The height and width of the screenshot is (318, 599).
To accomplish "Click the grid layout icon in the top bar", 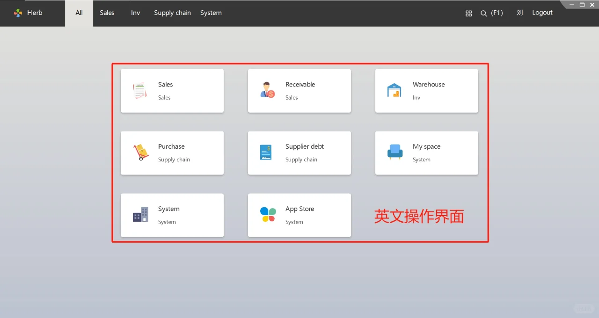I will point(468,13).
